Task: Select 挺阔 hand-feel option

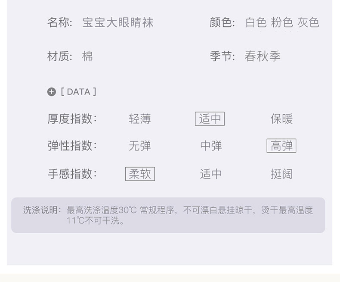Action: pos(281,174)
